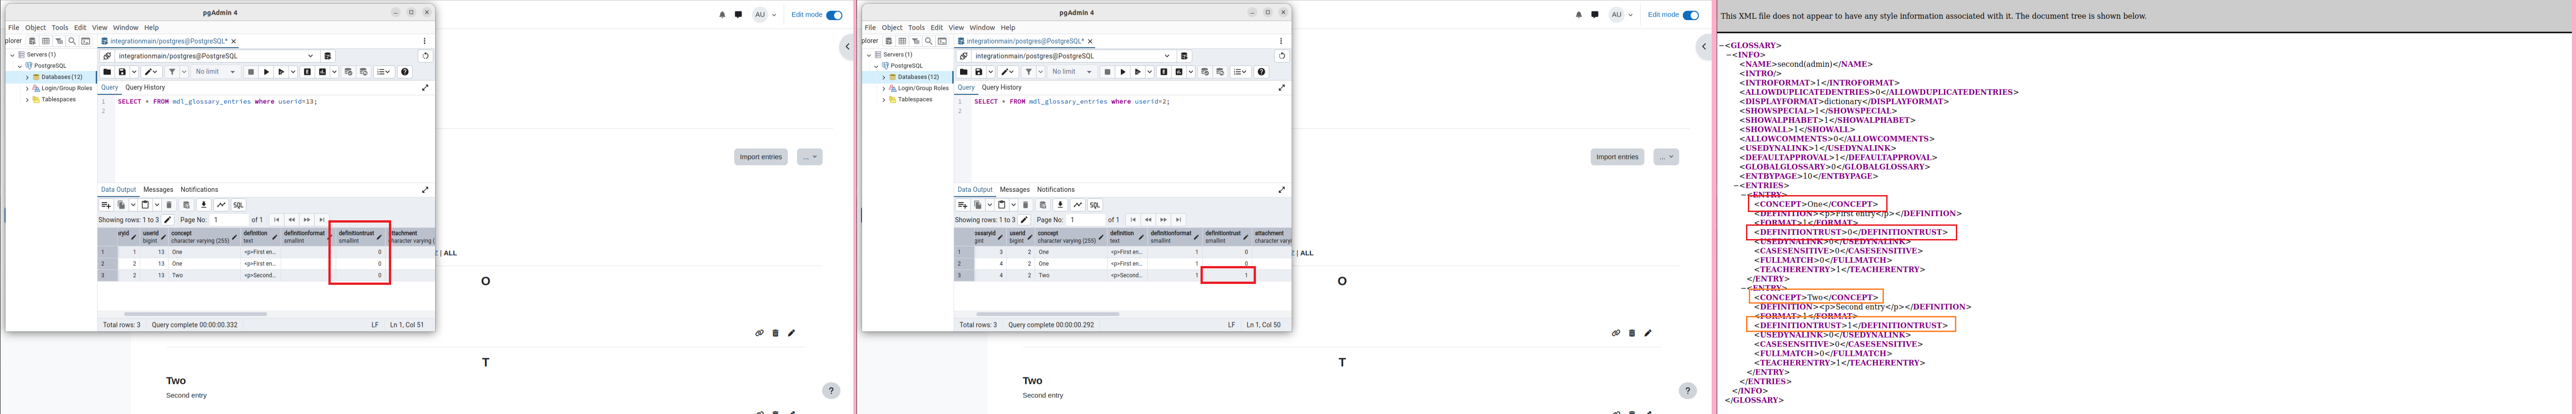Rollback icon in the userid=2 query toolbar
The width and height of the screenshot is (2576, 414).
point(1220,72)
